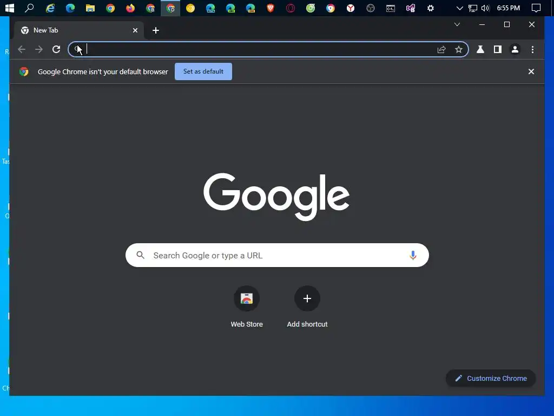
Task: Open the Chrome three-dot menu
Action: pyautogui.click(x=532, y=49)
